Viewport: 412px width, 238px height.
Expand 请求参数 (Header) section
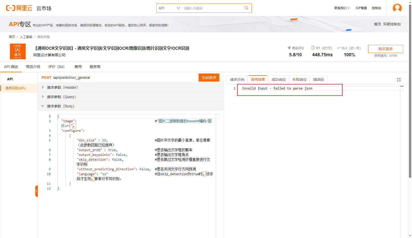[131, 87]
